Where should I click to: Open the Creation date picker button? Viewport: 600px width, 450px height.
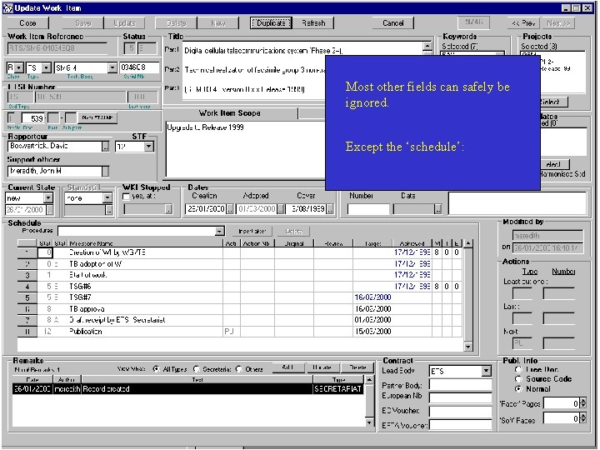230,209
